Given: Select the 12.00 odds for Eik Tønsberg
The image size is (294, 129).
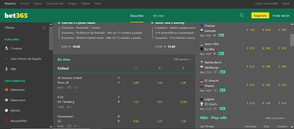Looking at the screenshot, I should tap(183, 102).
